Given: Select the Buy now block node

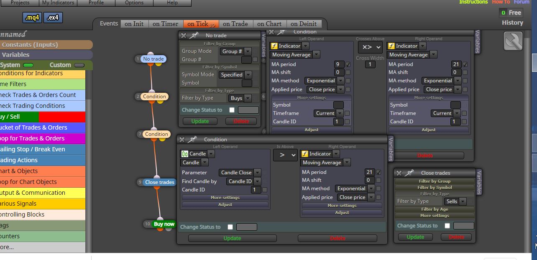Looking at the screenshot, I should tap(164, 224).
